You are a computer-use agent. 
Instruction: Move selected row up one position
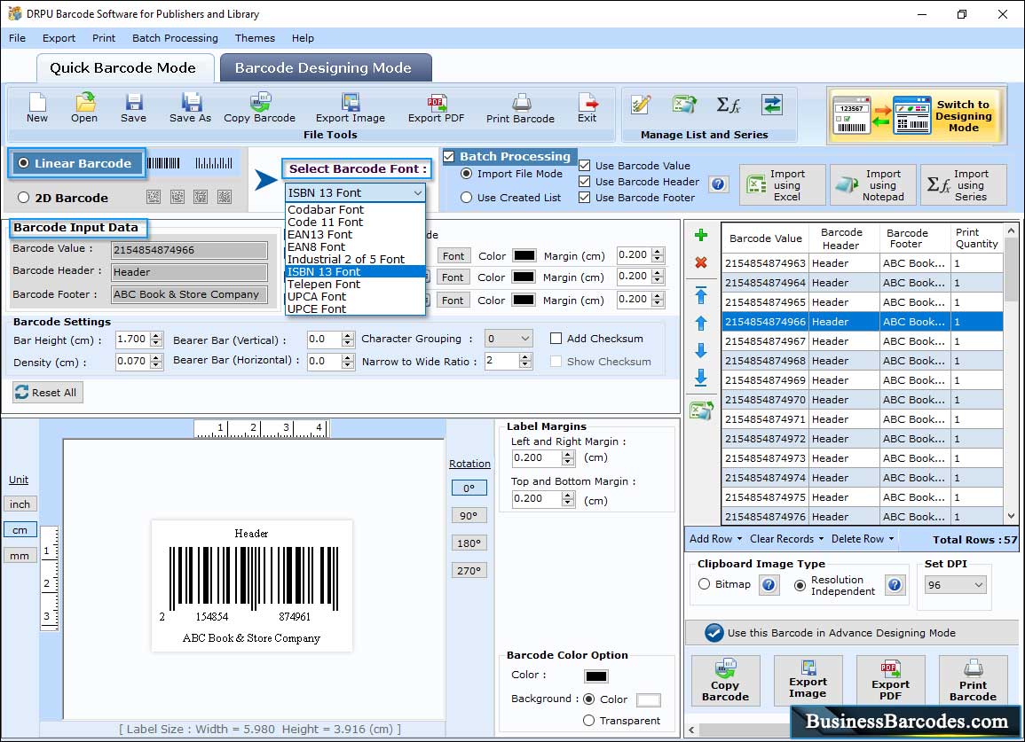[701, 324]
